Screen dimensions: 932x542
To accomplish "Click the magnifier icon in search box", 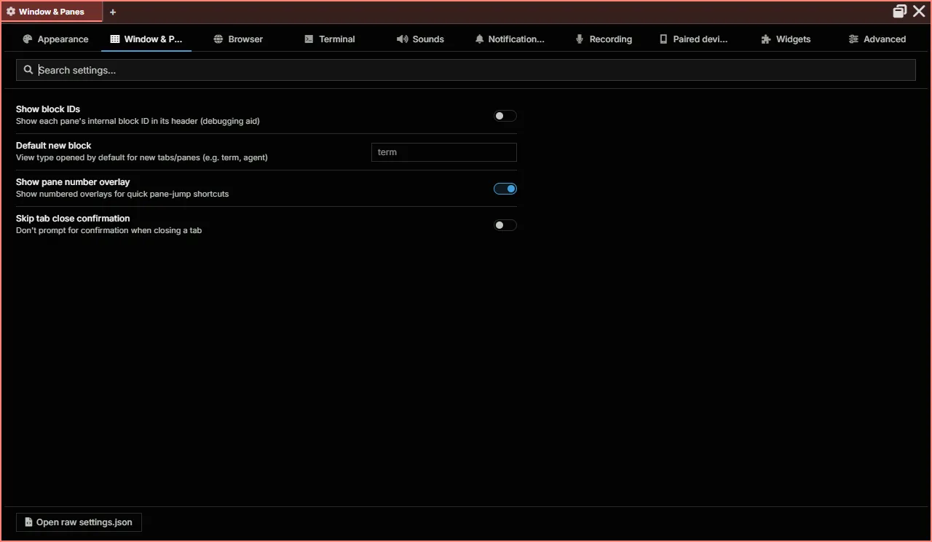I will [x=28, y=70].
